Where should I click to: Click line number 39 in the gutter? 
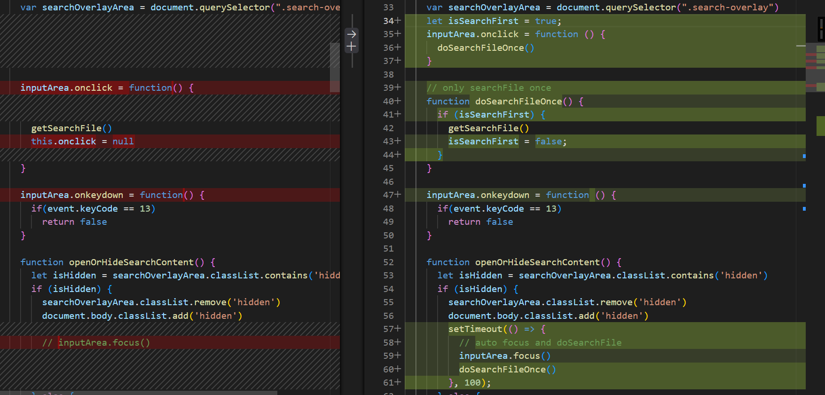tap(388, 87)
